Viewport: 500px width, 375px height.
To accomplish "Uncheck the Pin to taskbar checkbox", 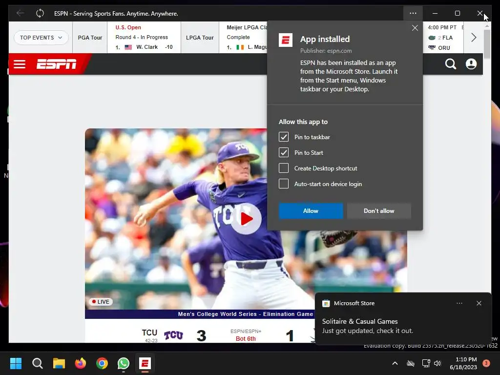I will tap(284, 137).
